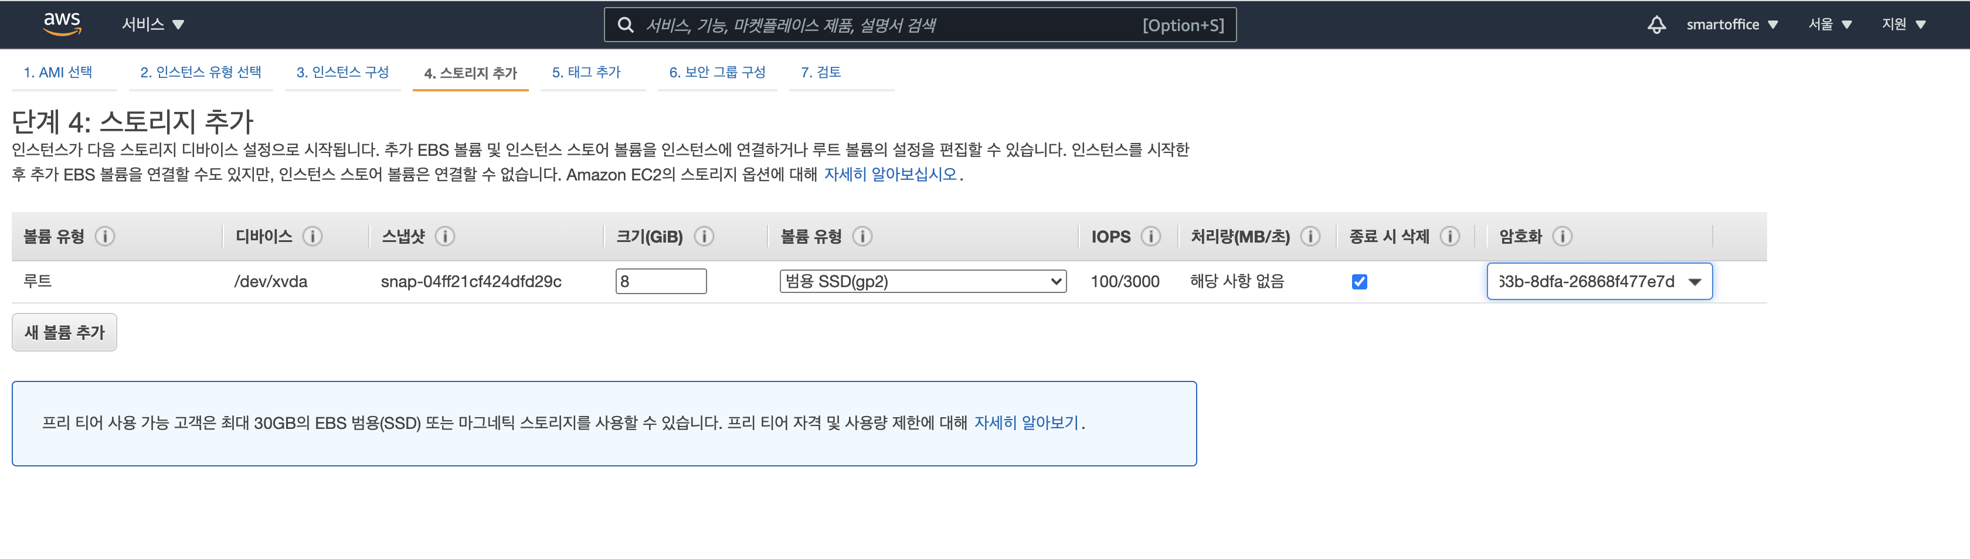Click info icon beside IOPS header
The height and width of the screenshot is (559, 1970).
1150,236
